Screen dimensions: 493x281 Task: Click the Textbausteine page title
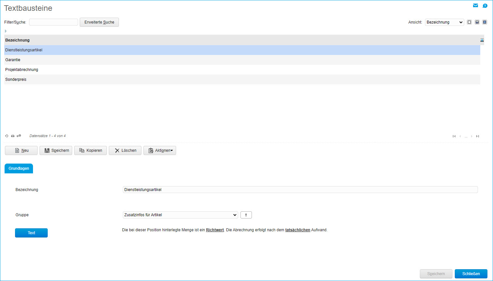[28, 8]
